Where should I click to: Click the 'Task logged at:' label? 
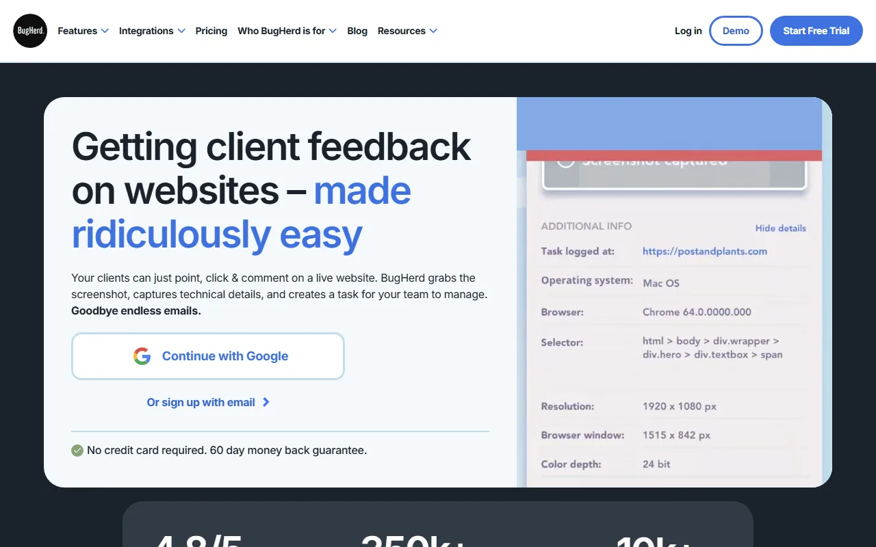[578, 252]
